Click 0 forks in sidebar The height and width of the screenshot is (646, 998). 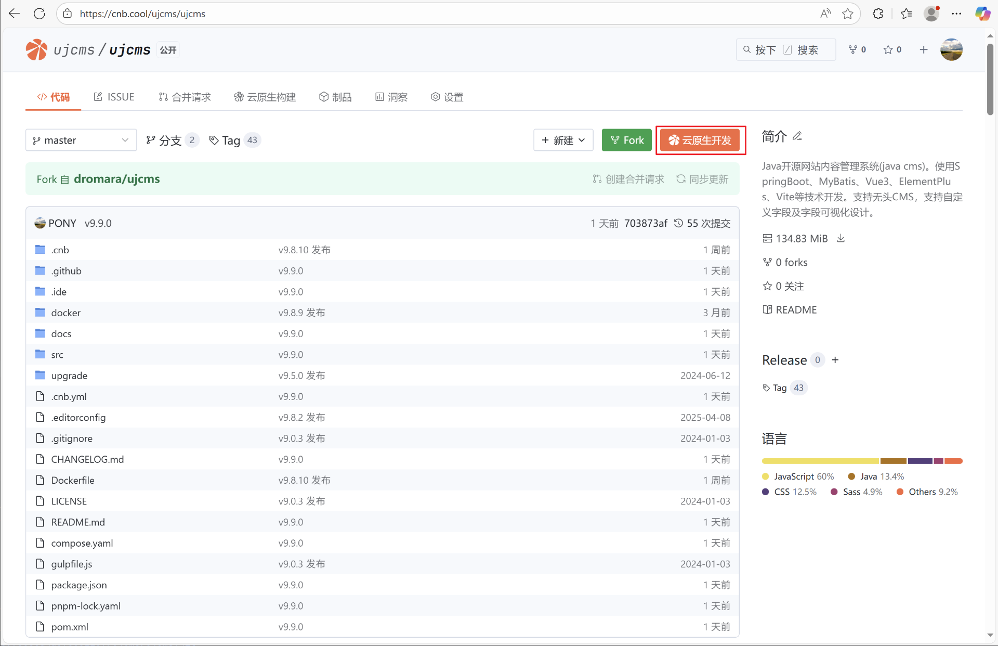click(785, 262)
